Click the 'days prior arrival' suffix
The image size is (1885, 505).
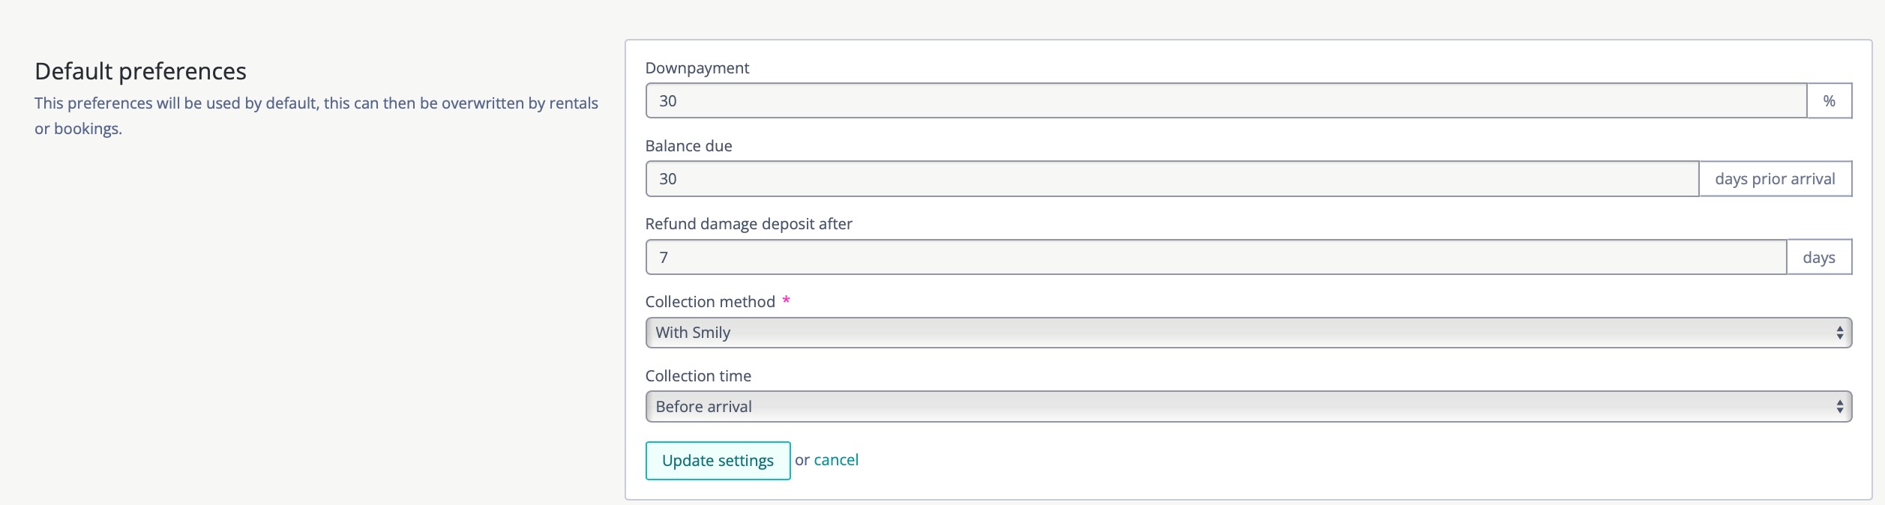1774,179
